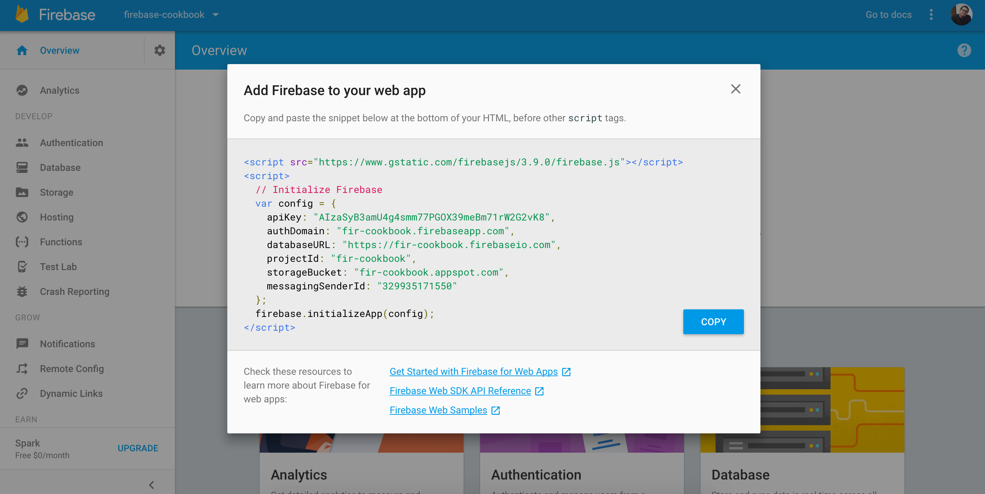Collapse the sidebar with chevron arrow

(152, 485)
